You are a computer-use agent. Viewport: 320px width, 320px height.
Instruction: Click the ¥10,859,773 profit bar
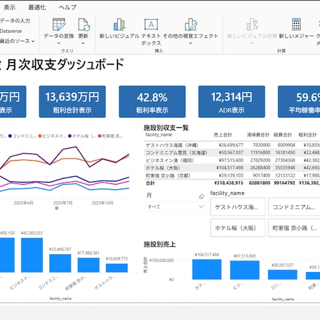pyautogui.click(x=117, y=268)
